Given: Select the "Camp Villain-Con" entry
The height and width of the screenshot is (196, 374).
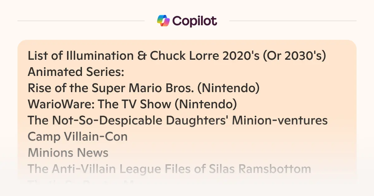Looking at the screenshot, I should (78, 137).
